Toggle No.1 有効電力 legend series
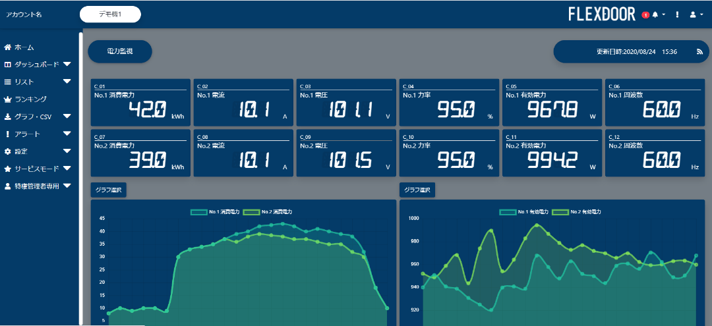Screen dimensions: 712x326 pyautogui.click(x=524, y=212)
